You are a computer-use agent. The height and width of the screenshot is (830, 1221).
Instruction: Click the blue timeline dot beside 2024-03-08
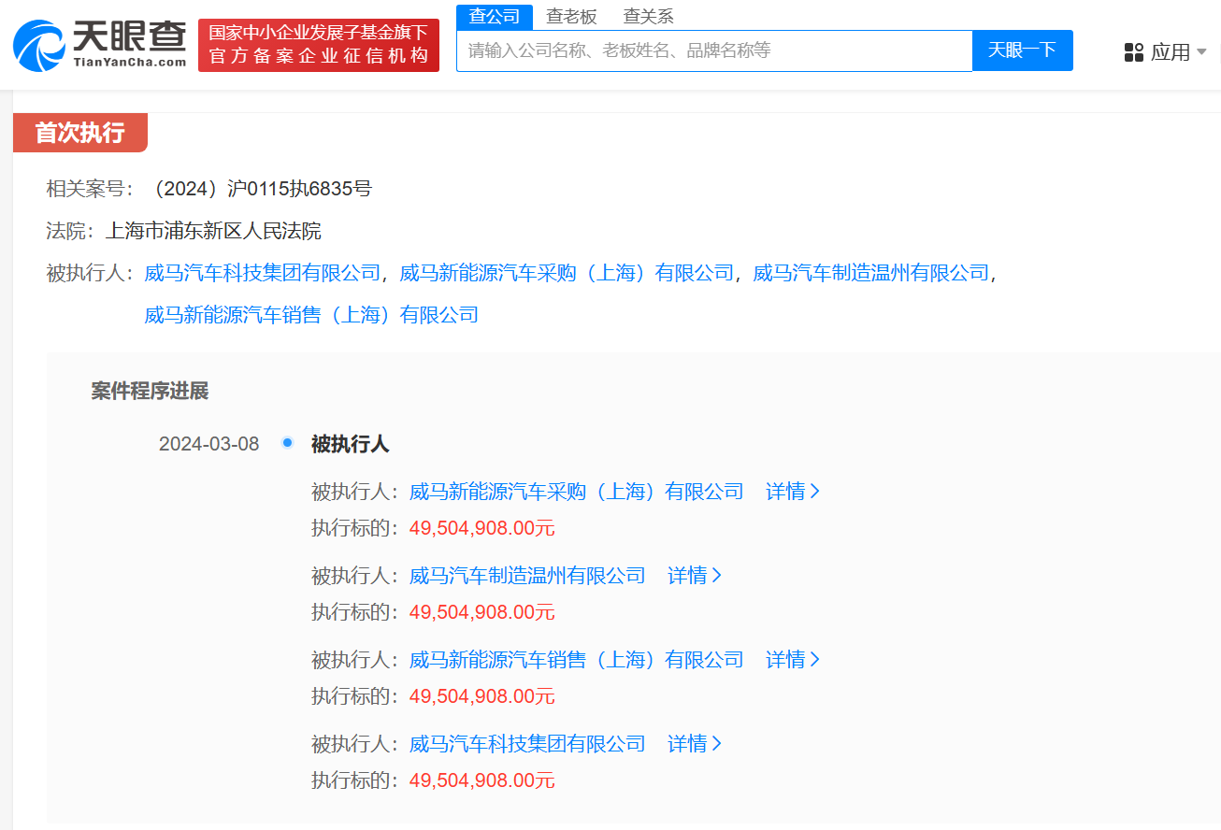point(287,442)
